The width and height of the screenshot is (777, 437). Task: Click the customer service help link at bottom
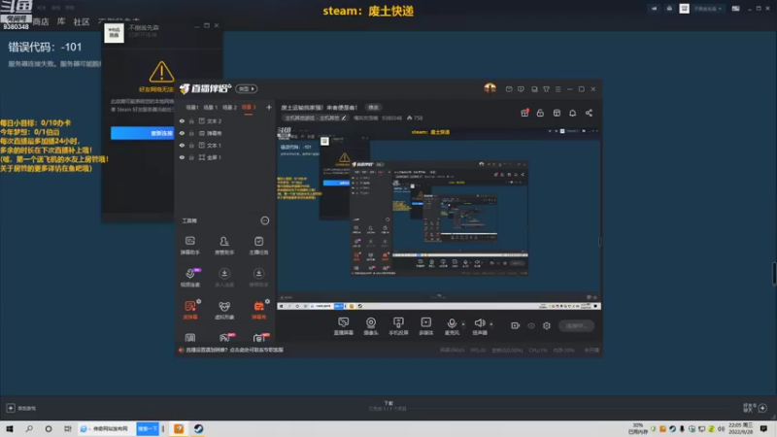coord(234,350)
